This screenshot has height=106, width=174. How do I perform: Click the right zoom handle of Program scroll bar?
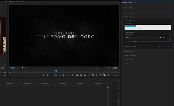coord(118,72)
